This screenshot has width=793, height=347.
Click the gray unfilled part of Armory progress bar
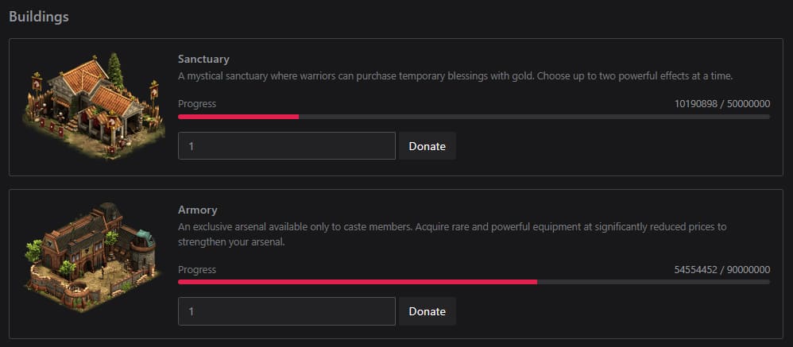pyautogui.click(x=653, y=282)
